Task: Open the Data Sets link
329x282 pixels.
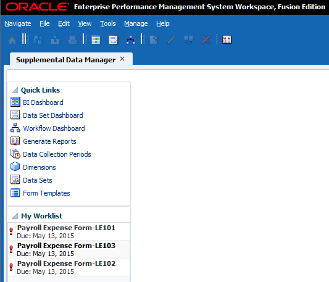Action: [x=38, y=180]
